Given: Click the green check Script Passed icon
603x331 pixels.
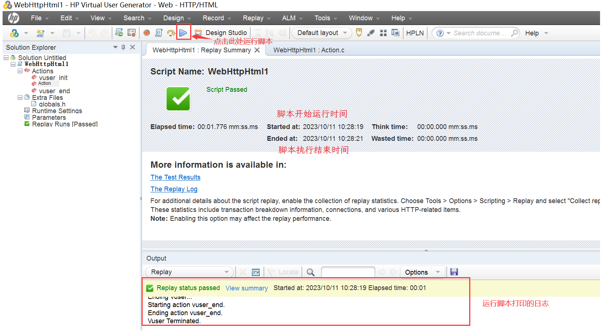Looking at the screenshot, I should (x=178, y=99).
